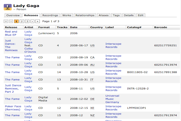Select page 1 in pagination
The image size is (181, 121).
click(16, 21)
